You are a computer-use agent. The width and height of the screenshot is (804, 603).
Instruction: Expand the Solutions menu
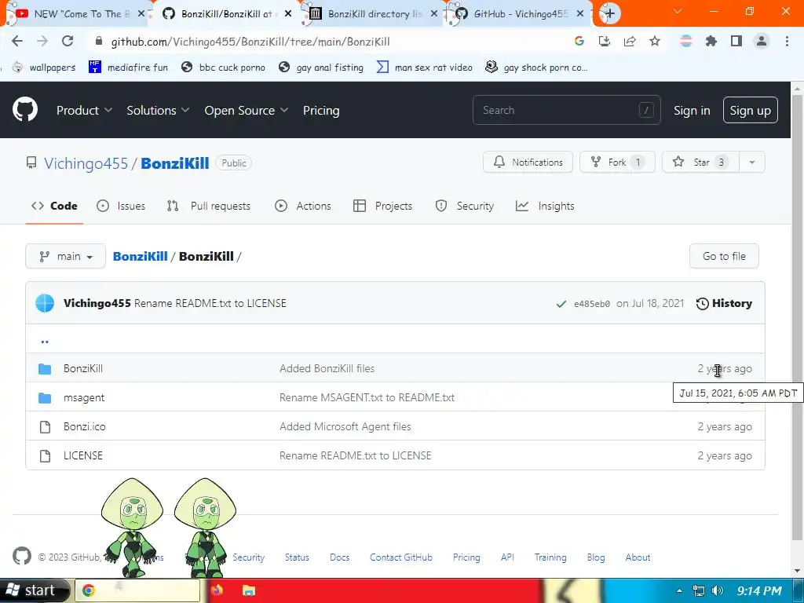(158, 110)
